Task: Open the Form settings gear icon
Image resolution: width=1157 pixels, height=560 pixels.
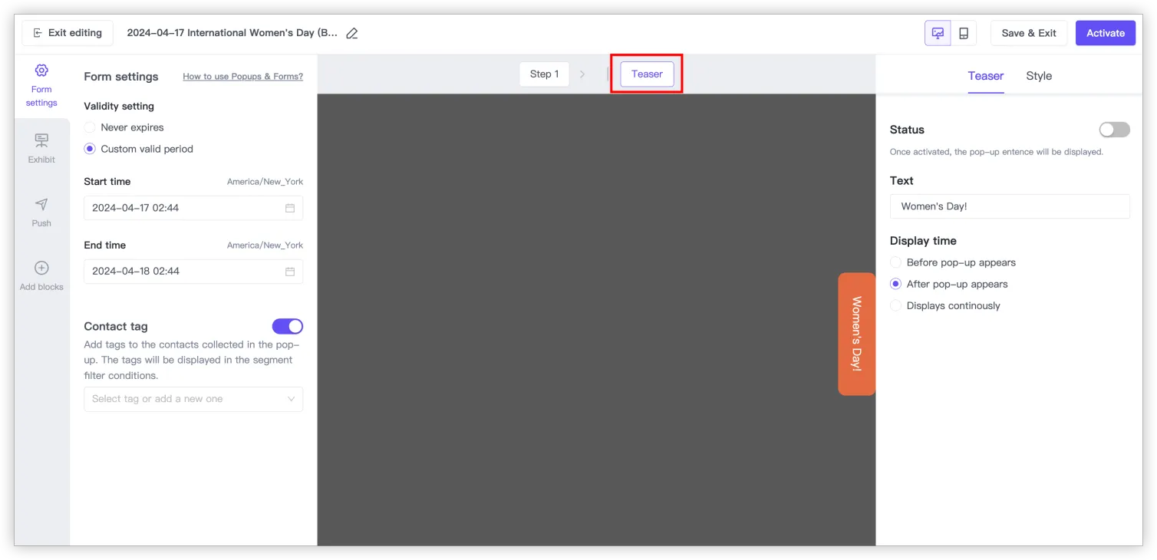Action: click(41, 71)
